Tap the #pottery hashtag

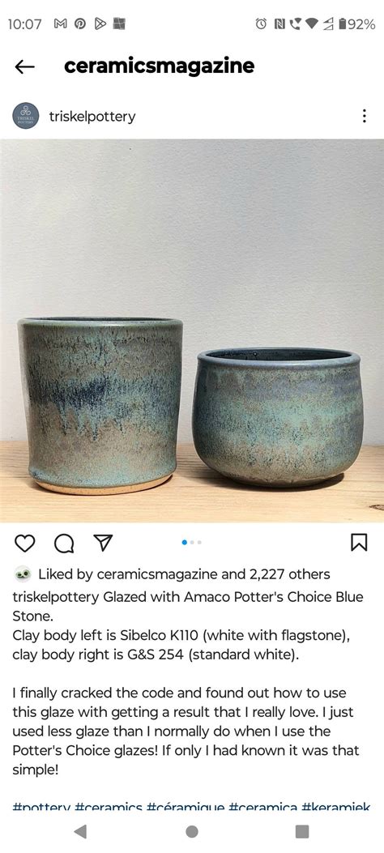(x=41, y=808)
